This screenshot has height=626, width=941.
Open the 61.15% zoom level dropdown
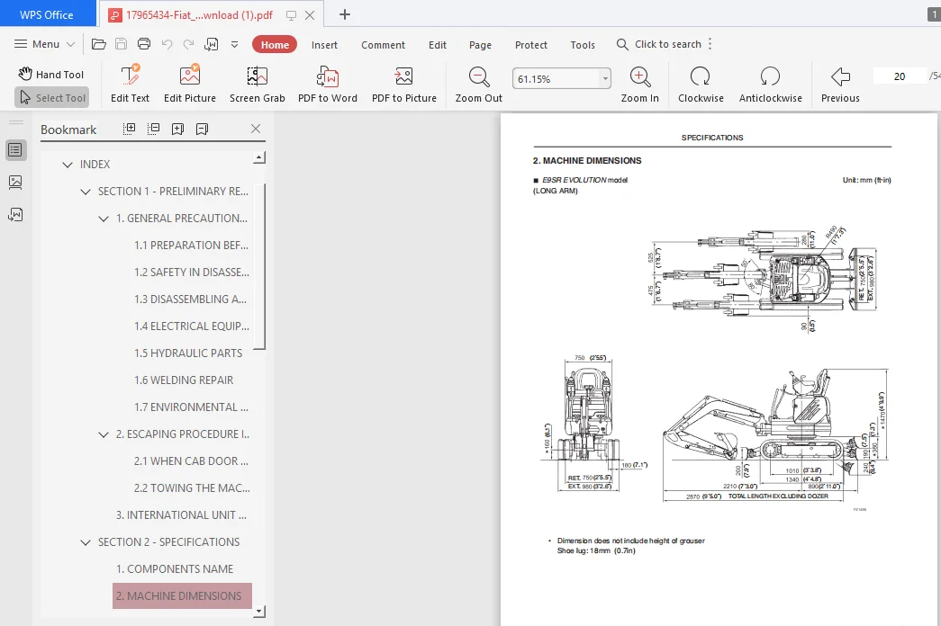tap(605, 78)
